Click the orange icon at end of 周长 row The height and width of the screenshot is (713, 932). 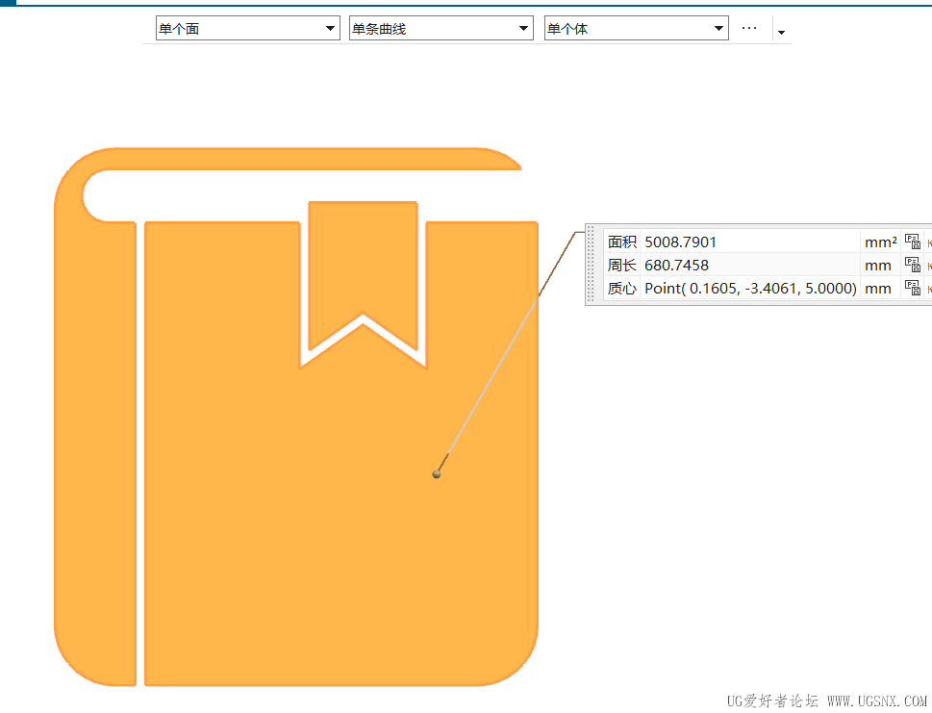[x=929, y=266]
